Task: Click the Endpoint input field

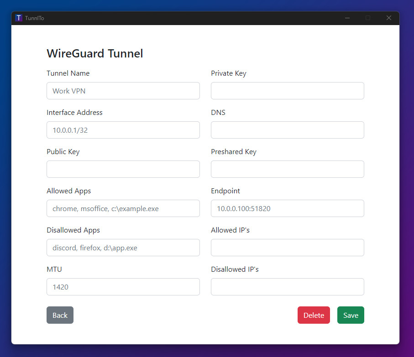Action: (x=288, y=208)
